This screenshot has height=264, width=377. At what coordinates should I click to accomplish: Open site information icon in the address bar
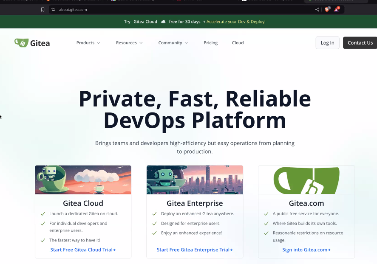coord(54,10)
